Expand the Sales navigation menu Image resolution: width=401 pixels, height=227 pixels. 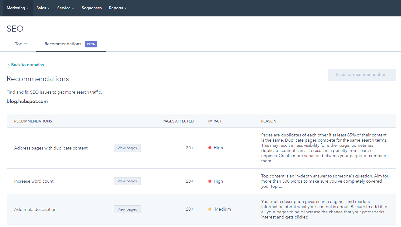click(43, 8)
